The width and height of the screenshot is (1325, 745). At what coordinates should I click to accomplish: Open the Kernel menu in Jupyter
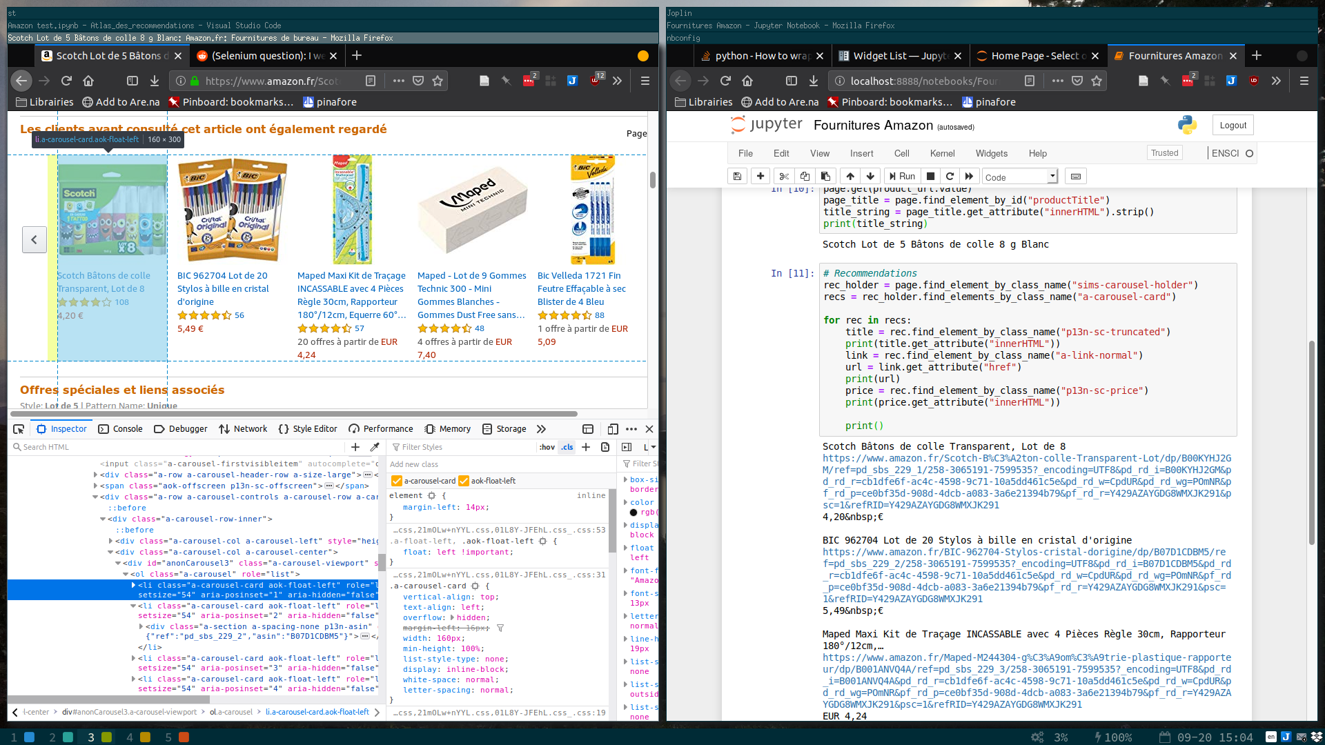tap(942, 153)
